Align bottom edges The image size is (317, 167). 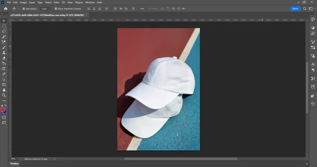[126, 9]
